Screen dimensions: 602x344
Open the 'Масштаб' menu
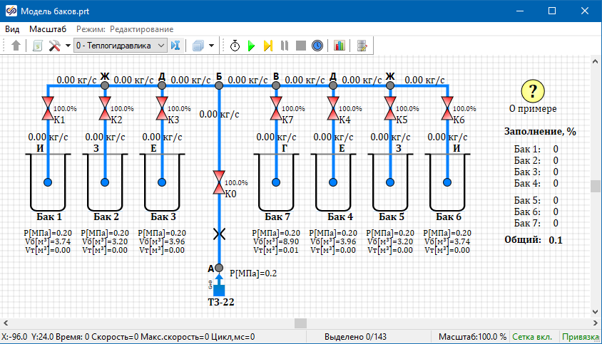[x=48, y=29]
